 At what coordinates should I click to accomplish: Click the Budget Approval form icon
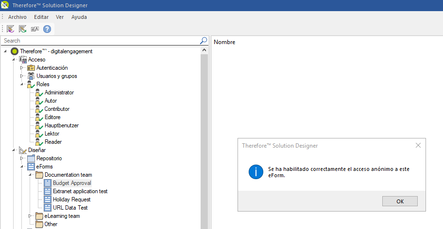pyautogui.click(x=48, y=183)
